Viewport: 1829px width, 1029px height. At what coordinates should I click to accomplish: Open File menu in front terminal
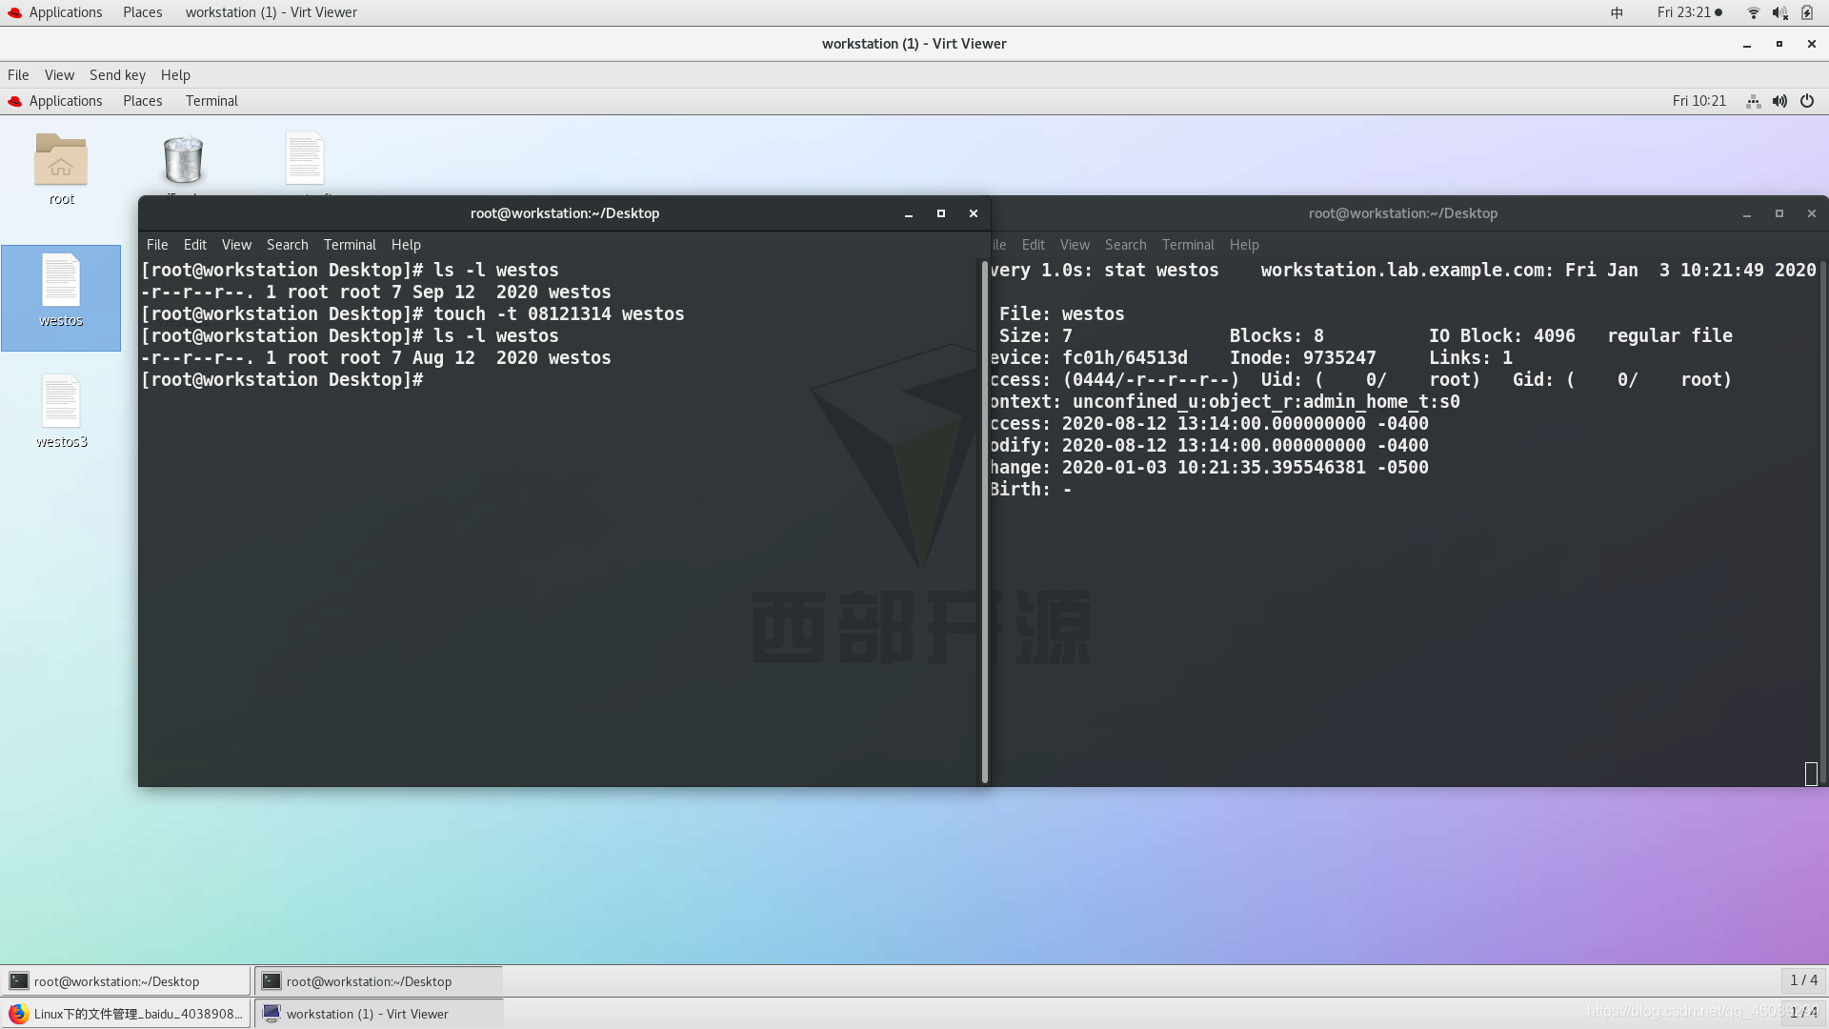pyautogui.click(x=157, y=245)
